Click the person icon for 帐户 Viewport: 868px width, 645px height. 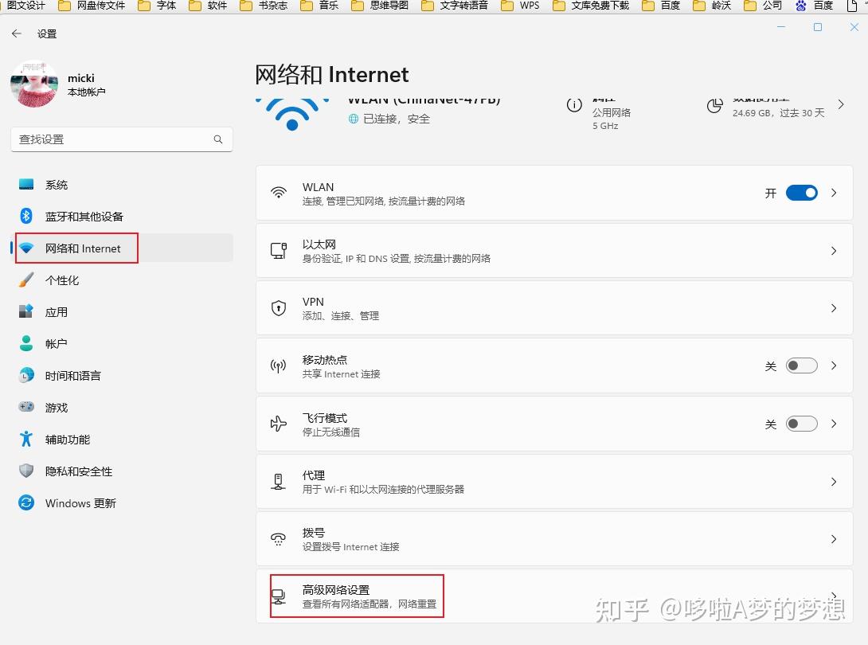point(26,343)
